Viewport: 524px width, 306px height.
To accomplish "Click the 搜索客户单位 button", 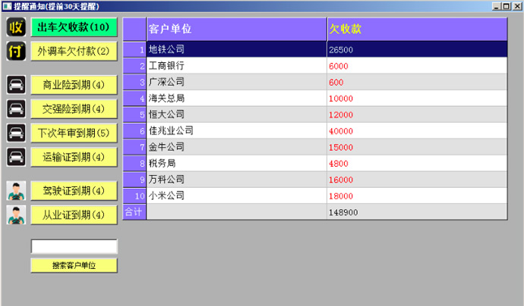I will click(74, 265).
